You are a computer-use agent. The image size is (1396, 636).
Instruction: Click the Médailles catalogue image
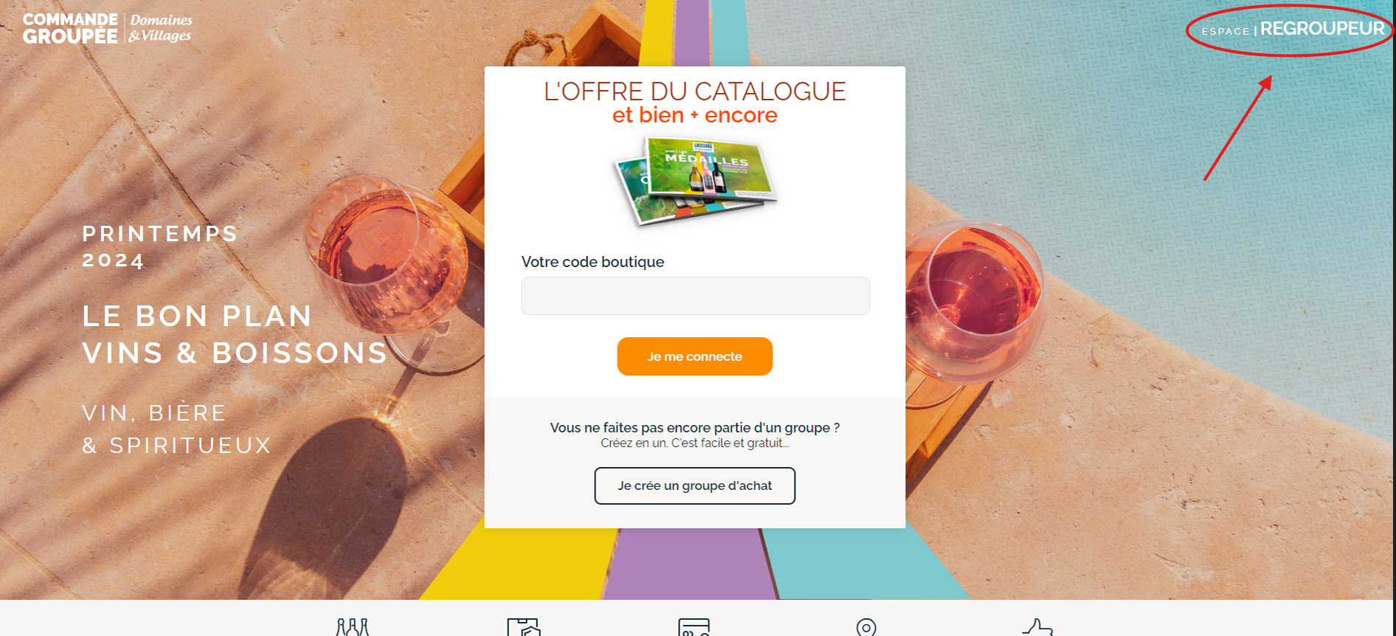pos(695,181)
